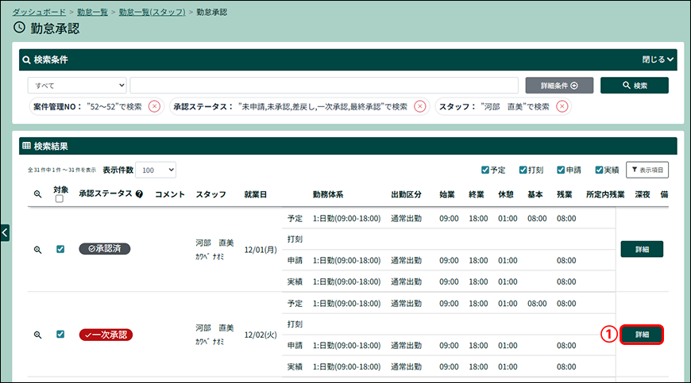This screenshot has height=383, width=691.
Task: Click the 承認ステータス help question icon
Action: tap(139, 194)
